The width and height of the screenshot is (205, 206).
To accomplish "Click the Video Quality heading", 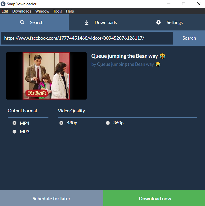I will 71,111.
